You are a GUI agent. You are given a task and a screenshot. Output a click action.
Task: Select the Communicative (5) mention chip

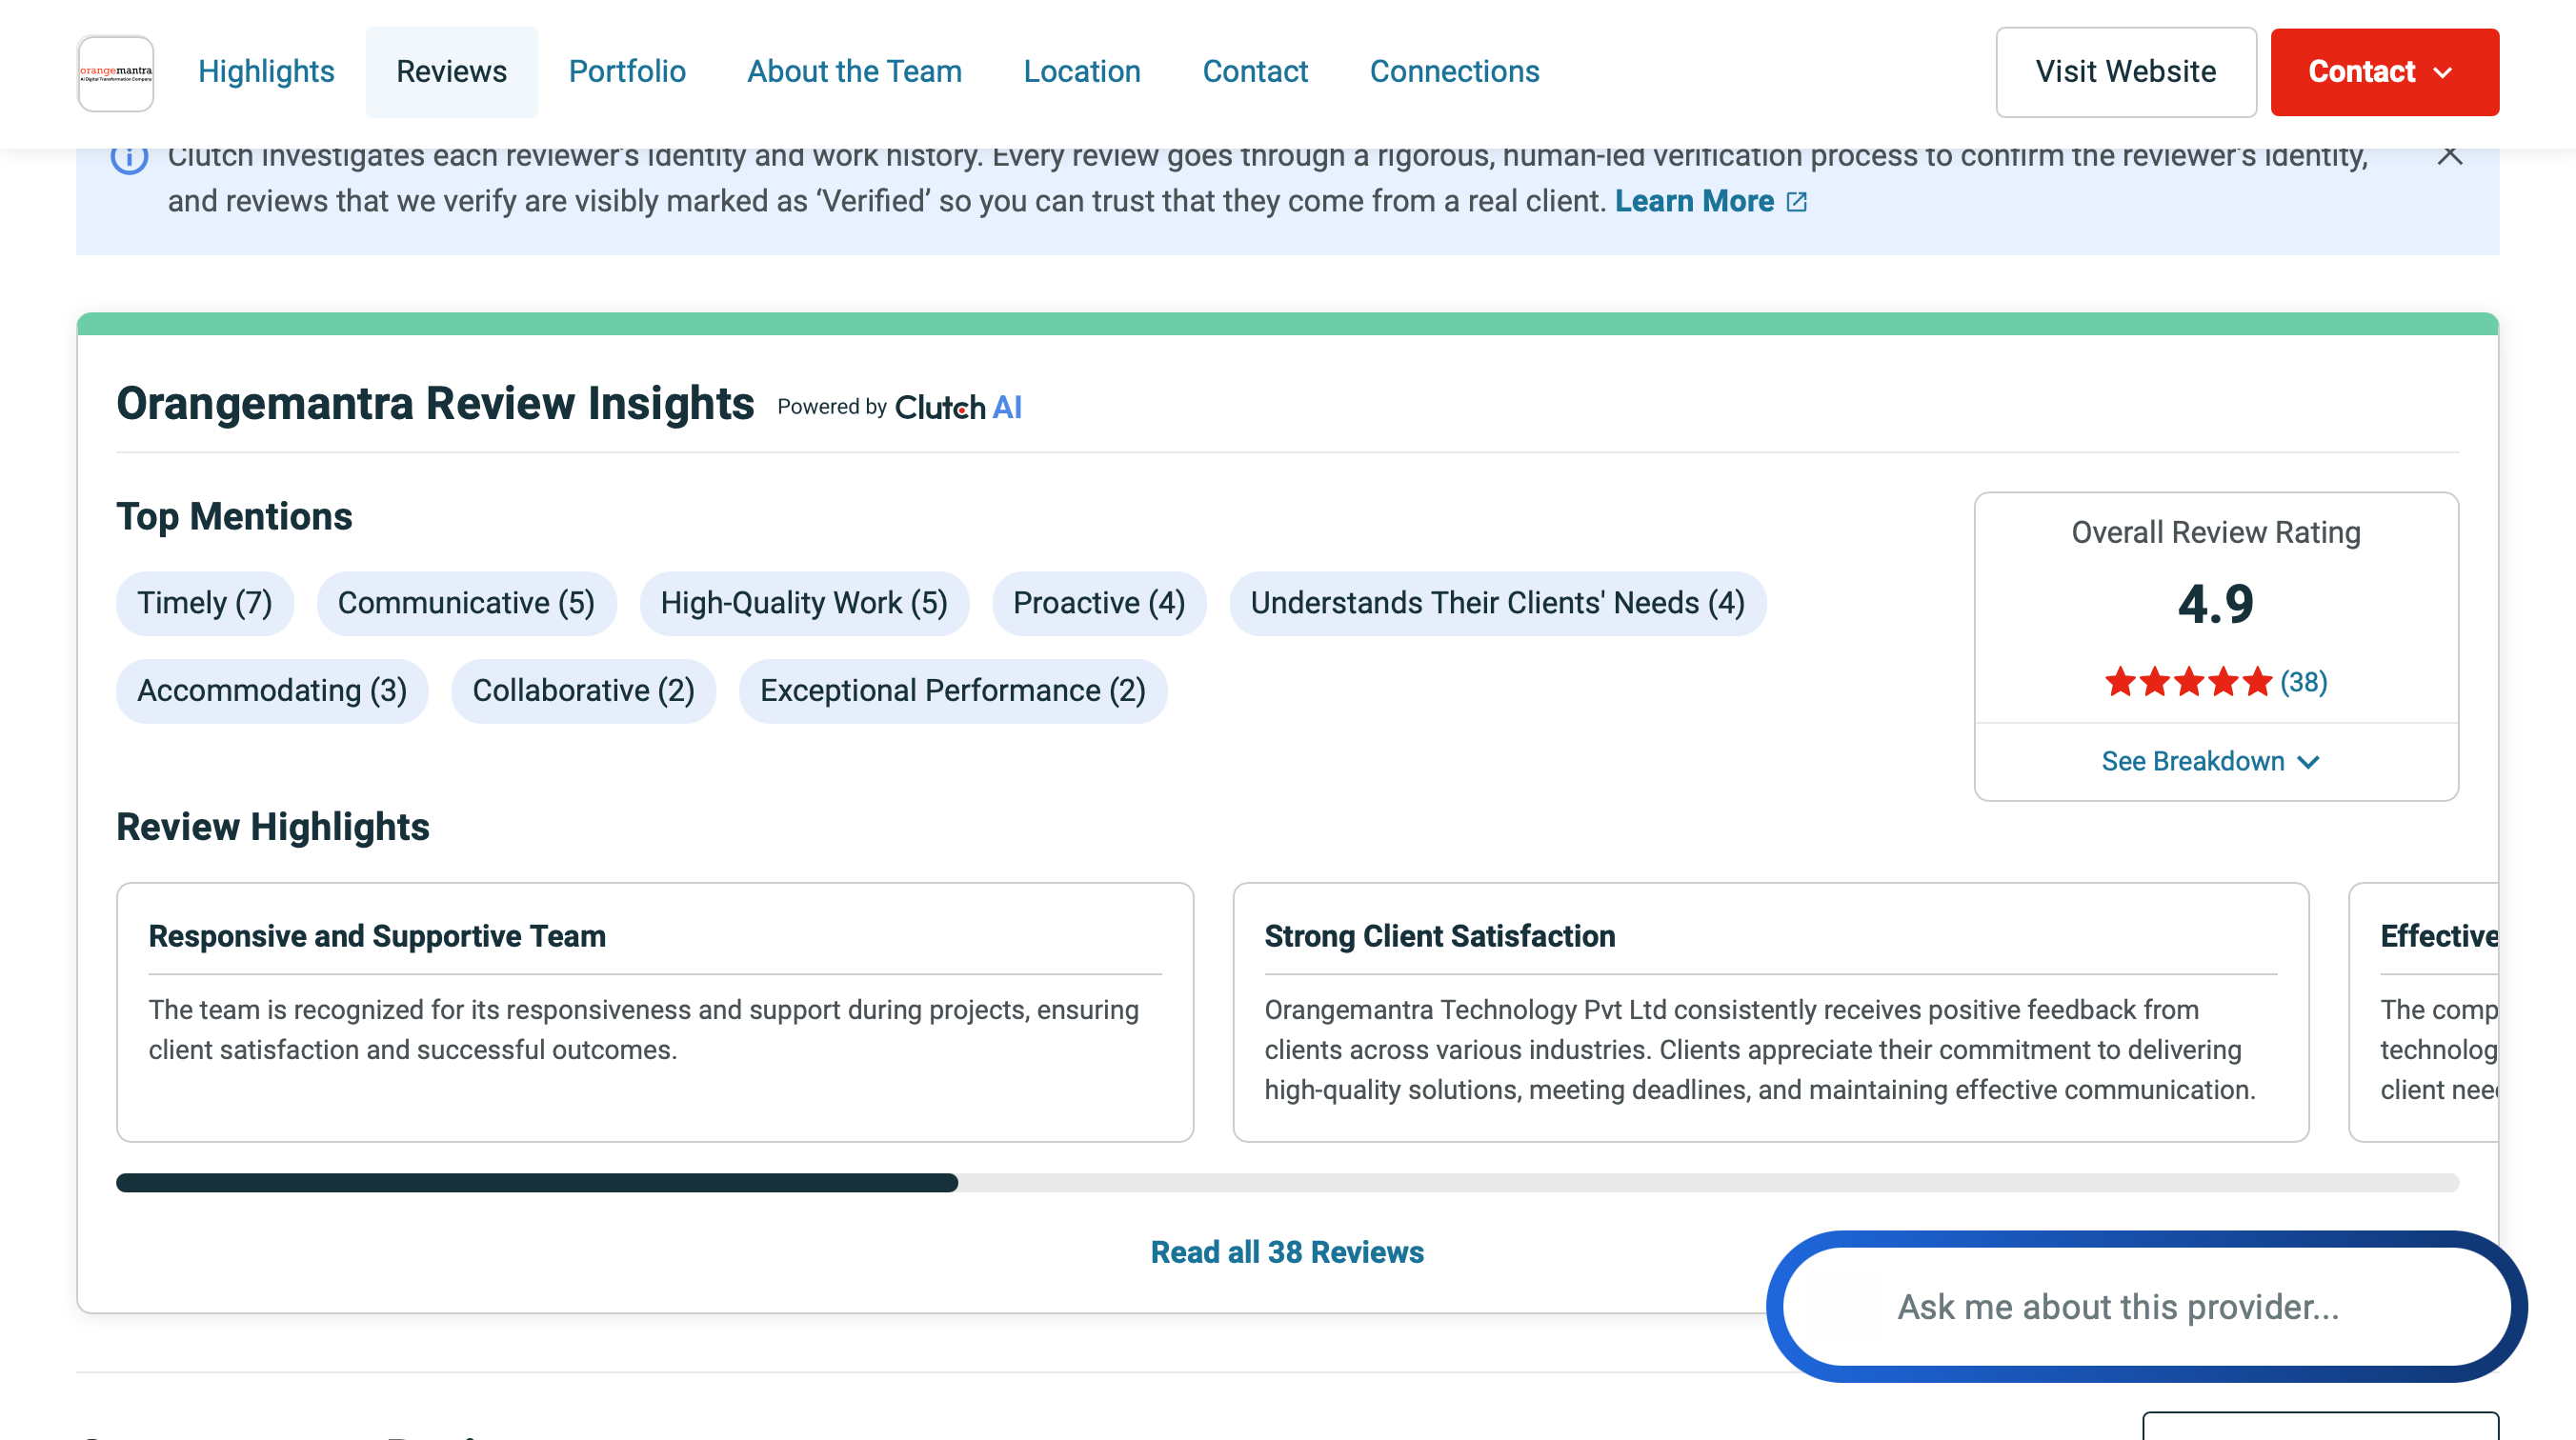pyautogui.click(x=466, y=603)
